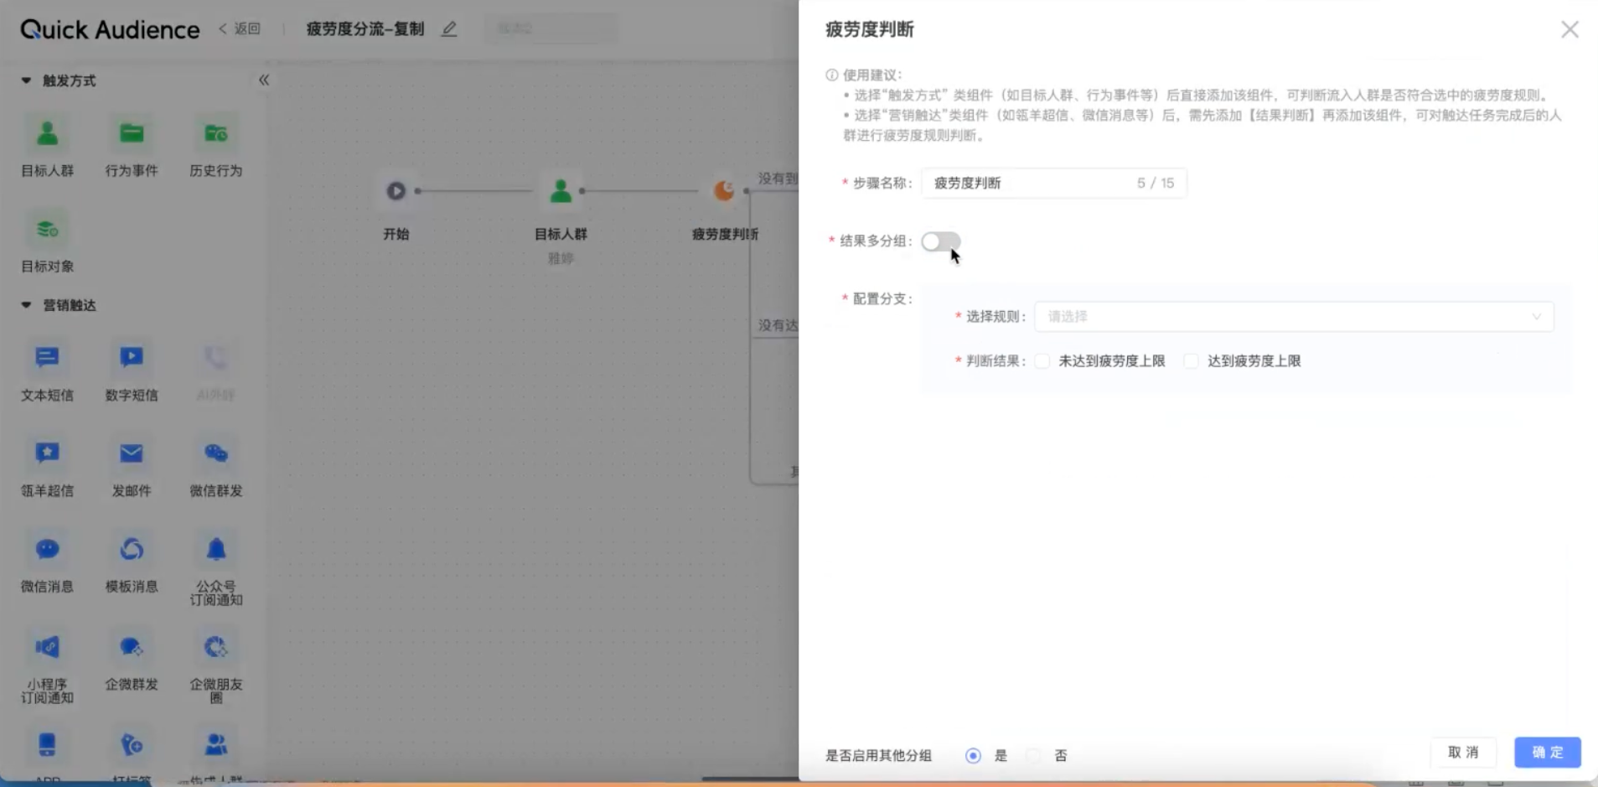Click the 取消 button
This screenshot has width=1598, height=787.
click(x=1463, y=753)
